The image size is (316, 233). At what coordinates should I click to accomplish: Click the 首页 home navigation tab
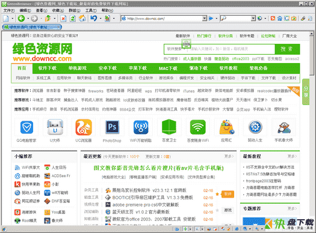pos(22,68)
